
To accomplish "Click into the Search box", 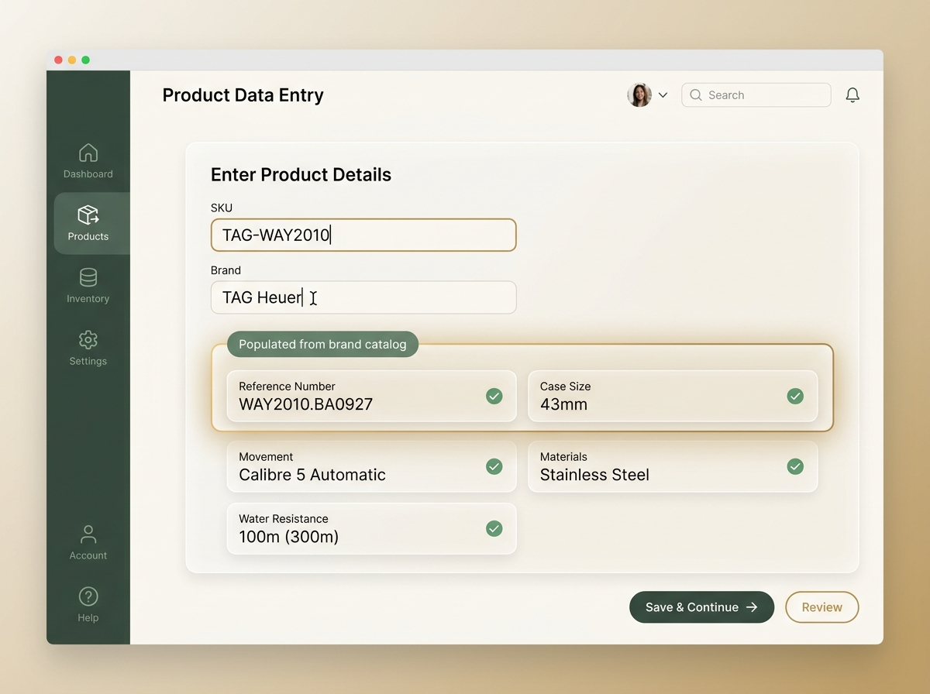I will coord(756,95).
